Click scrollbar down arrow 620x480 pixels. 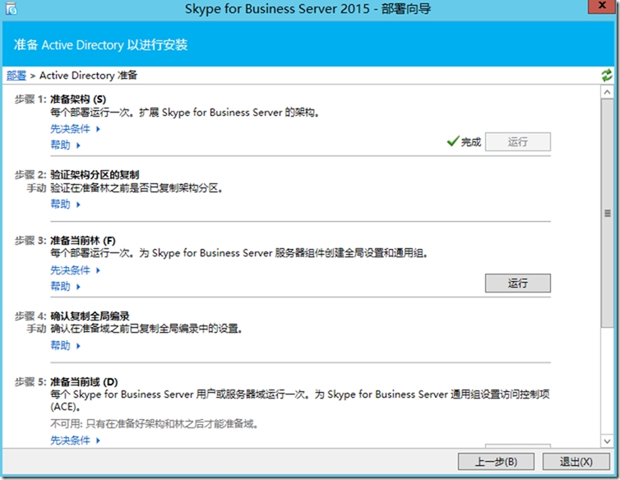coord(607,441)
